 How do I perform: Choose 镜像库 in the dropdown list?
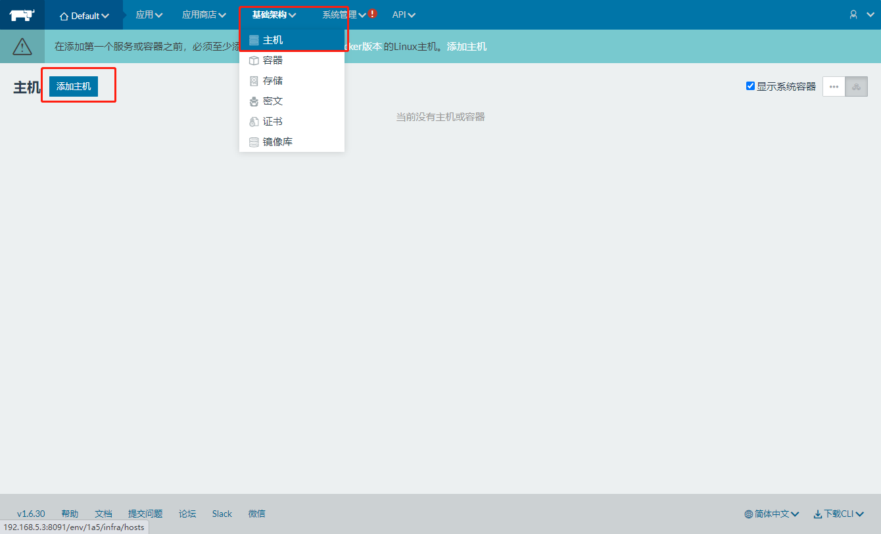tap(277, 142)
